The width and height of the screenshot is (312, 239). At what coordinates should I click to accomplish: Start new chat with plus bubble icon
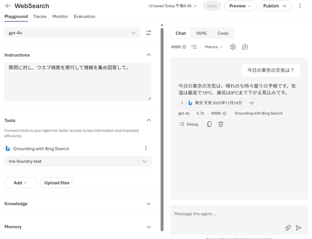pyautogui.click(x=245, y=47)
